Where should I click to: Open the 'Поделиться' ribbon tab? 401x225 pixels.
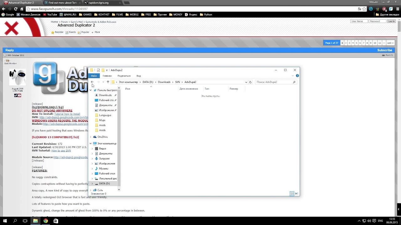click(x=124, y=76)
